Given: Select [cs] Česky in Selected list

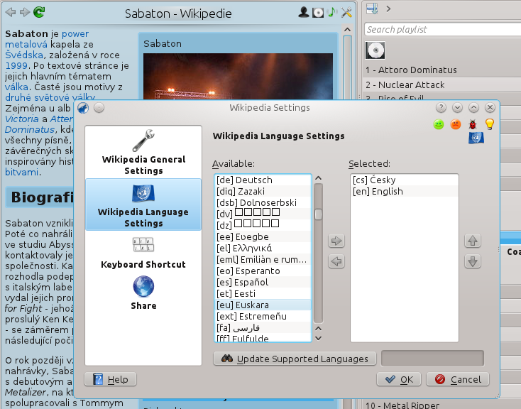Looking at the screenshot, I should [405, 180].
